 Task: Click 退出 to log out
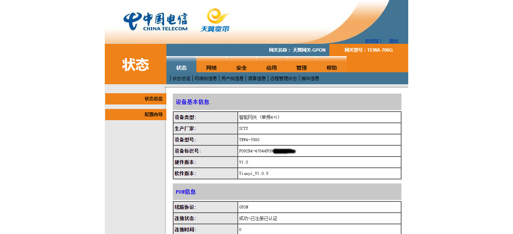point(394,41)
